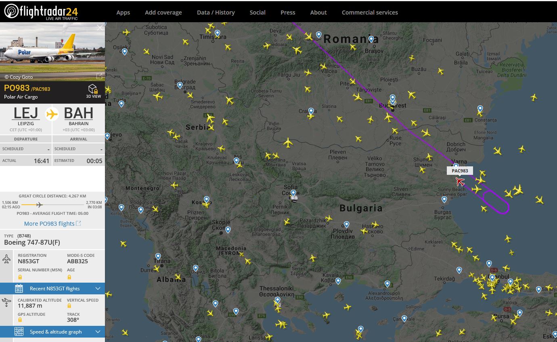Click the 308° track value
Image resolution: width=557 pixels, height=342 pixels.
(x=73, y=320)
